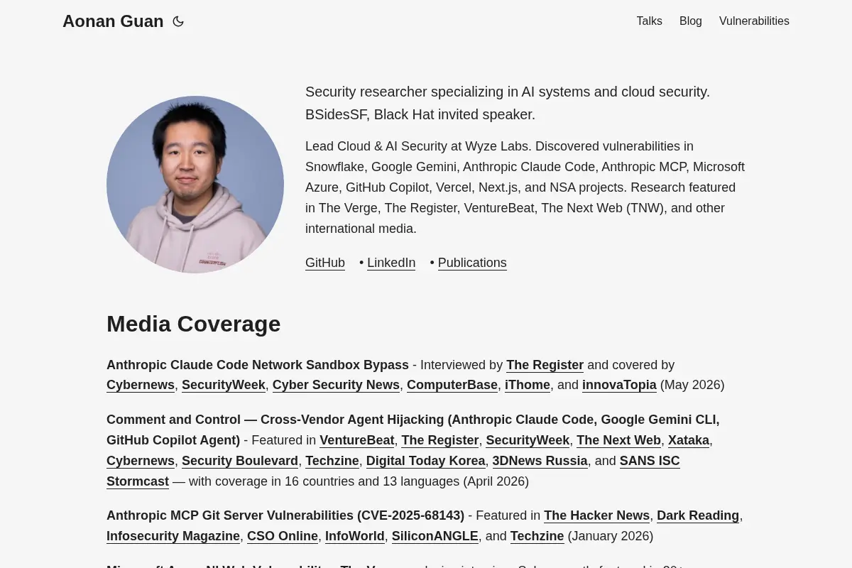Click 'Comment and Control — Cross-Vendor Agent Hijacking' title
The height and width of the screenshot is (568, 852).
click(275, 420)
